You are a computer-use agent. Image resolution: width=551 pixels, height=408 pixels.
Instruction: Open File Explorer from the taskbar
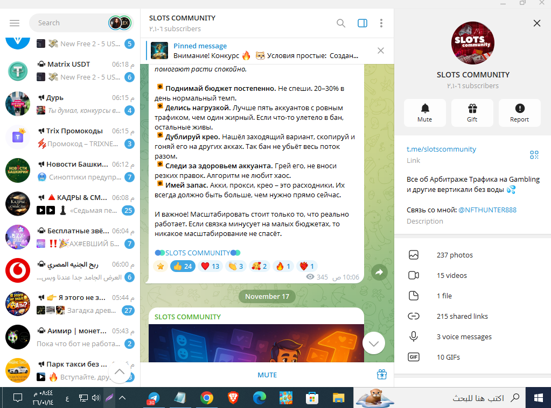[x=338, y=398]
